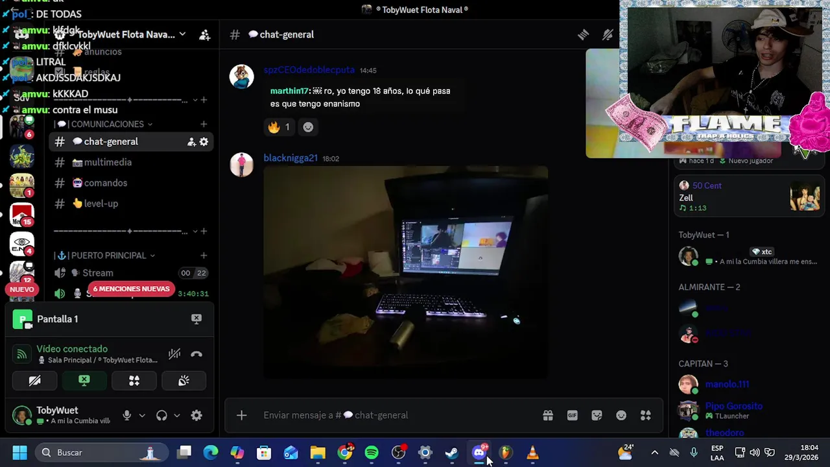Deafen audio with the headphones icon
The image size is (830, 467).
click(161, 416)
